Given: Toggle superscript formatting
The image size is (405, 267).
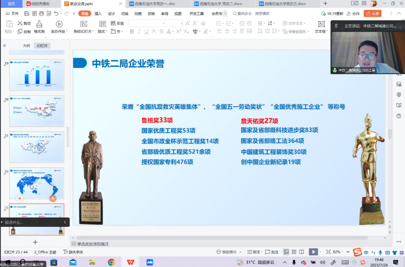Looking at the screenshot, I should click(179, 31).
